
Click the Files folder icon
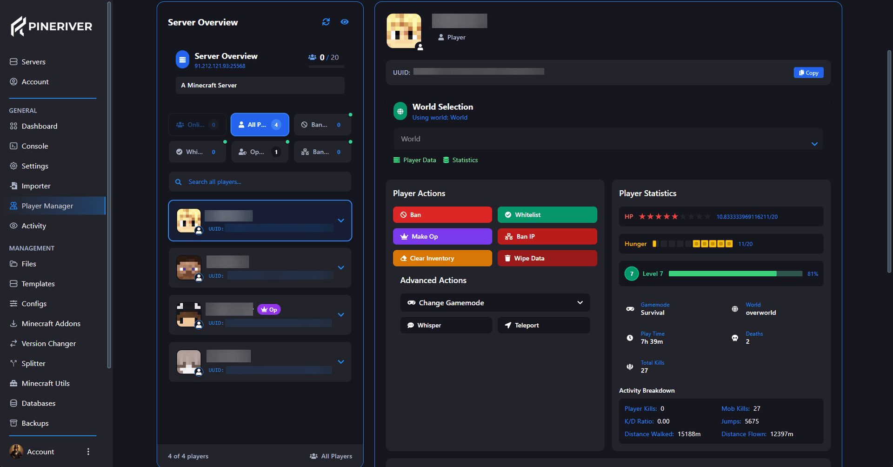tap(13, 264)
